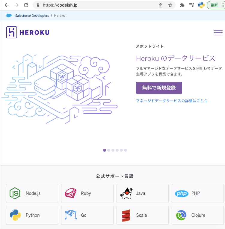225x229 pixels.
Task: Click the Heroku logo in the header
Action: [28, 32]
